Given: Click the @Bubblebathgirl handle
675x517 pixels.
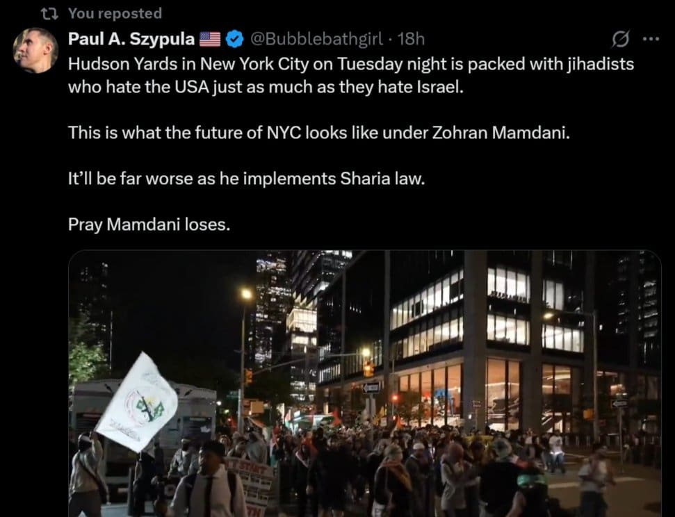Looking at the screenshot, I should 316,39.
